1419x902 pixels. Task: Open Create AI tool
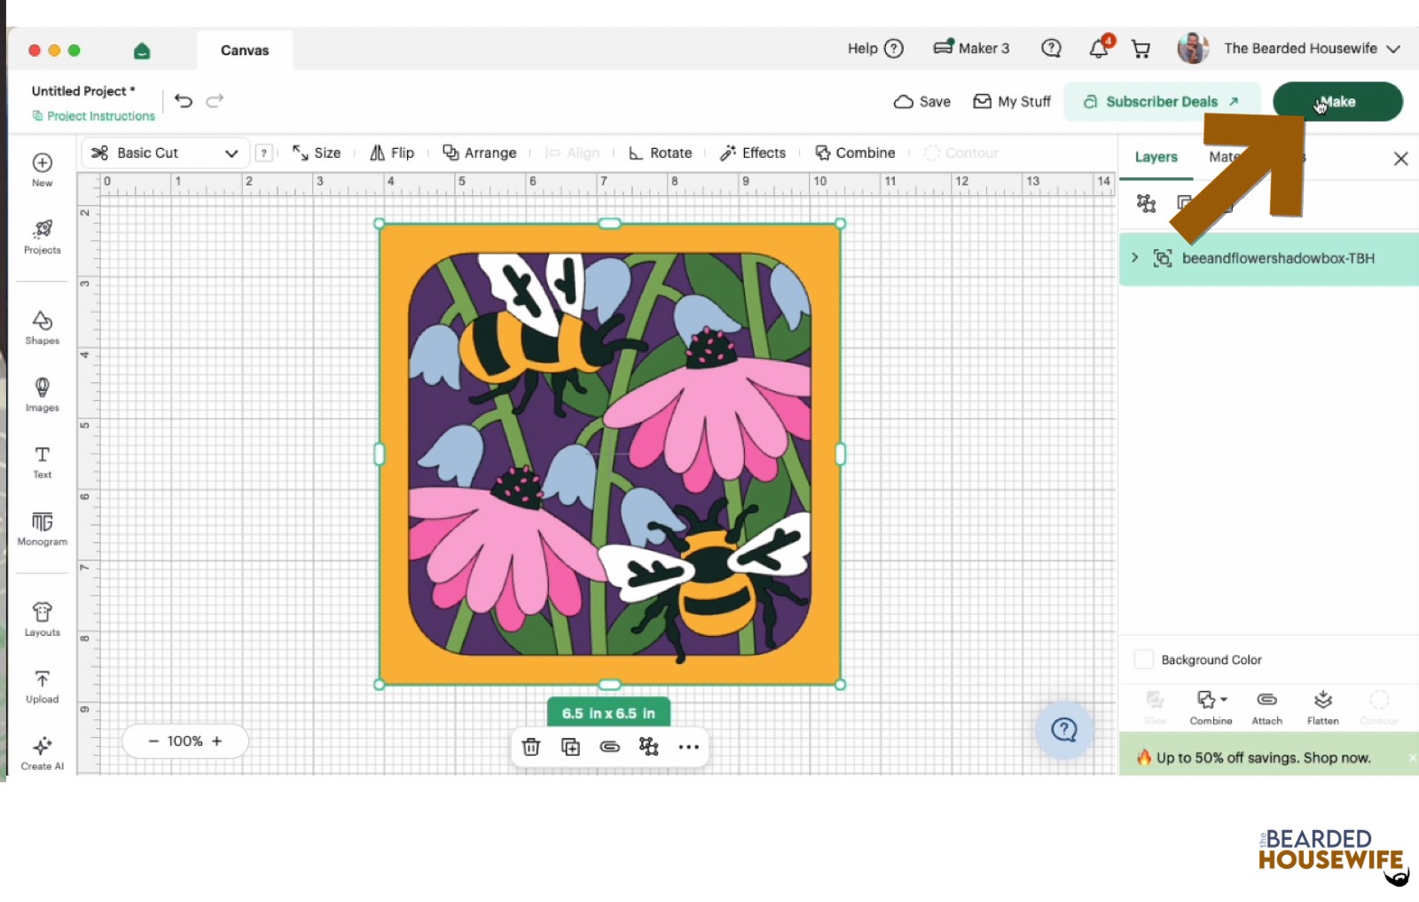click(x=43, y=754)
